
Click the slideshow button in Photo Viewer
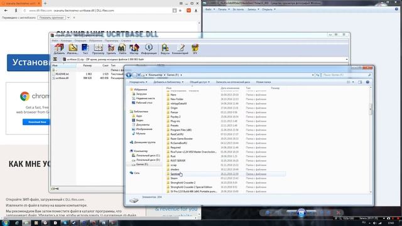click(x=301, y=213)
